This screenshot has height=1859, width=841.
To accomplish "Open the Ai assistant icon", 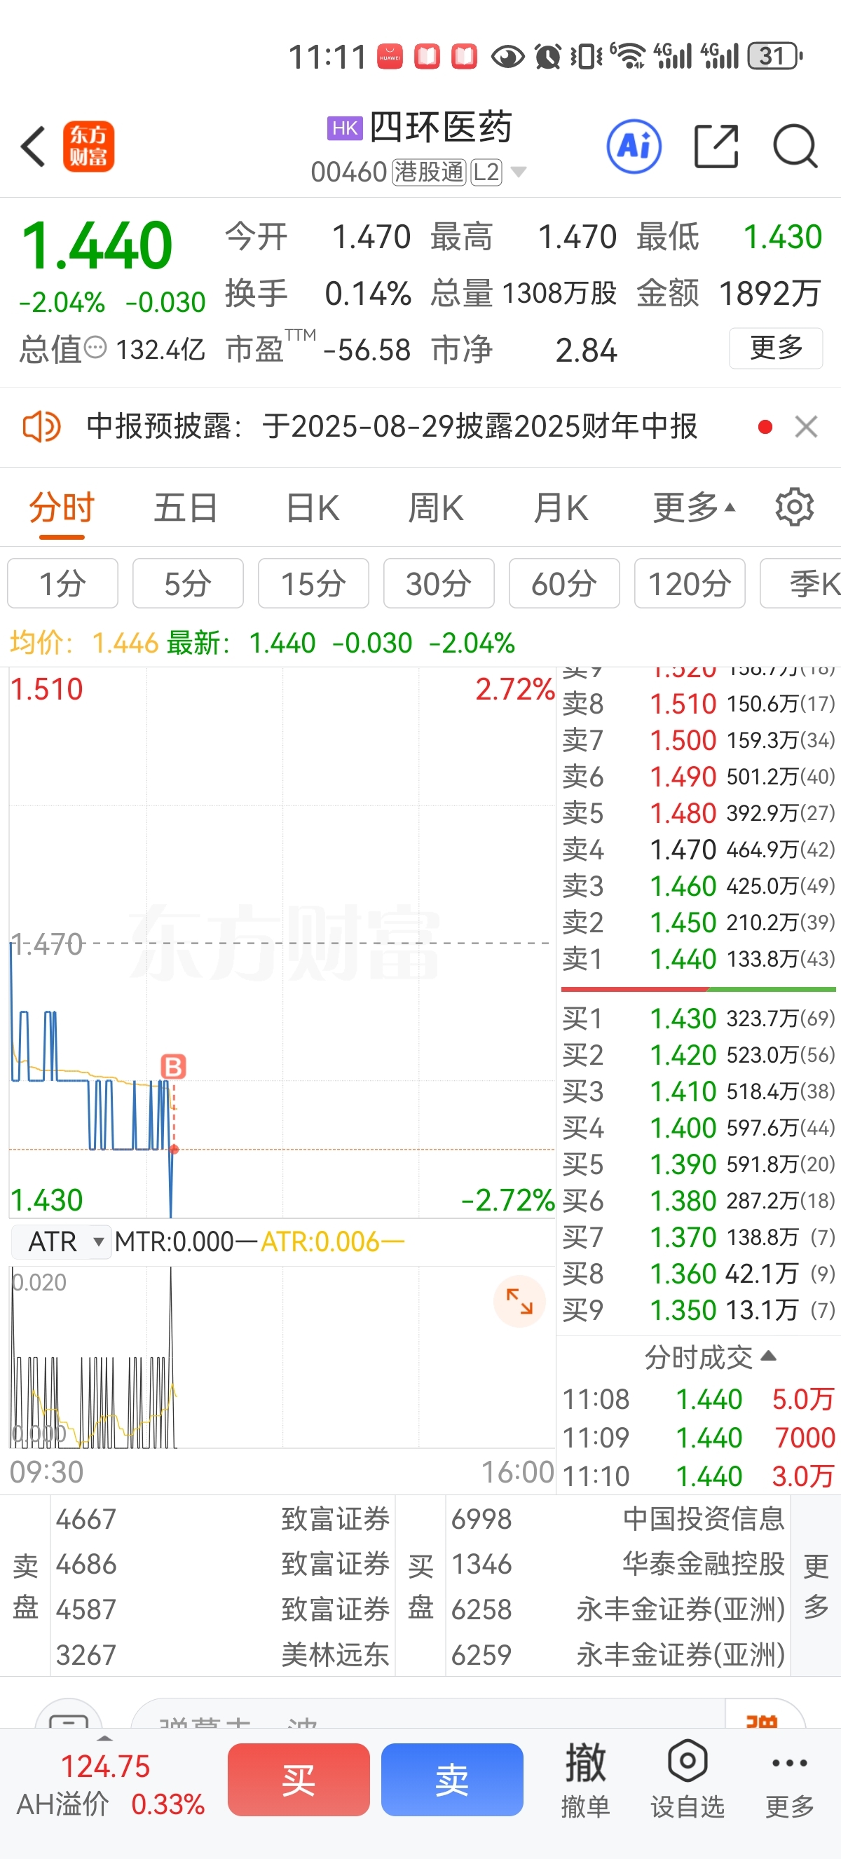I will 634,147.
